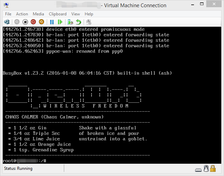Click the padlock security status icon
224x176 pixels.
213,168
